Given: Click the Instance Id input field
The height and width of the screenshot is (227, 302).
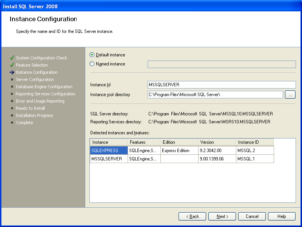Looking at the screenshot, I should click(222, 85).
